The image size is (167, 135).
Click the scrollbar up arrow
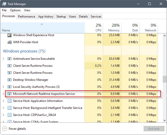(164, 36)
